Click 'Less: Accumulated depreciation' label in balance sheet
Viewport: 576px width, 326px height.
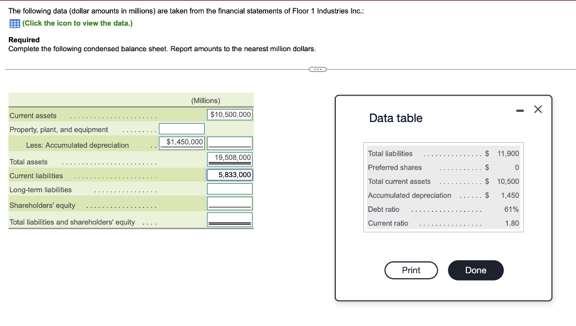[x=78, y=145]
